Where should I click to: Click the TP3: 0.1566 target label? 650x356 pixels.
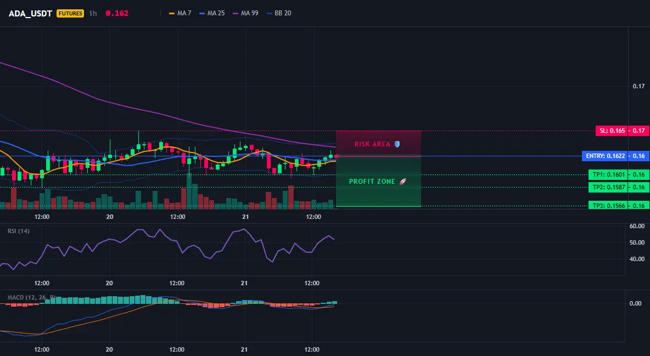(608, 206)
